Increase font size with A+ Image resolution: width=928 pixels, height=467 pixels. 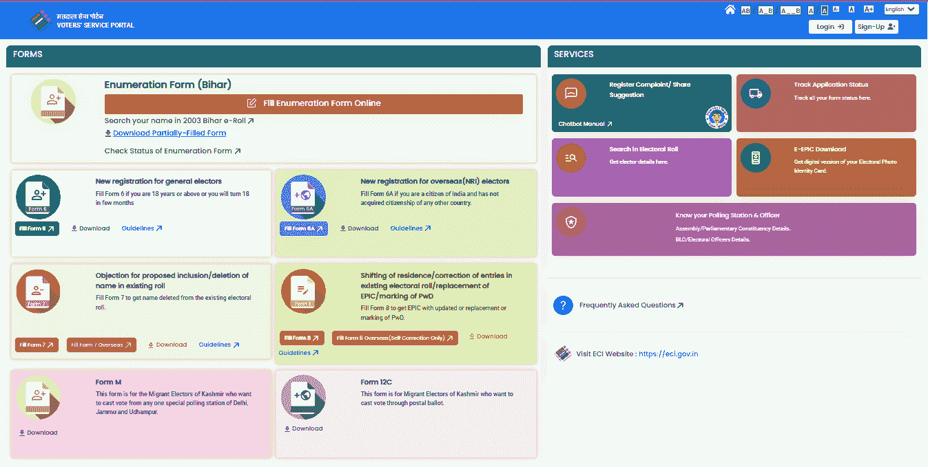click(869, 10)
